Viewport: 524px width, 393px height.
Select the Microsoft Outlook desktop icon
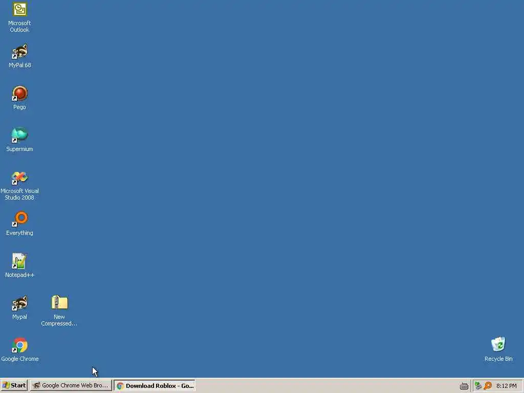(x=20, y=17)
